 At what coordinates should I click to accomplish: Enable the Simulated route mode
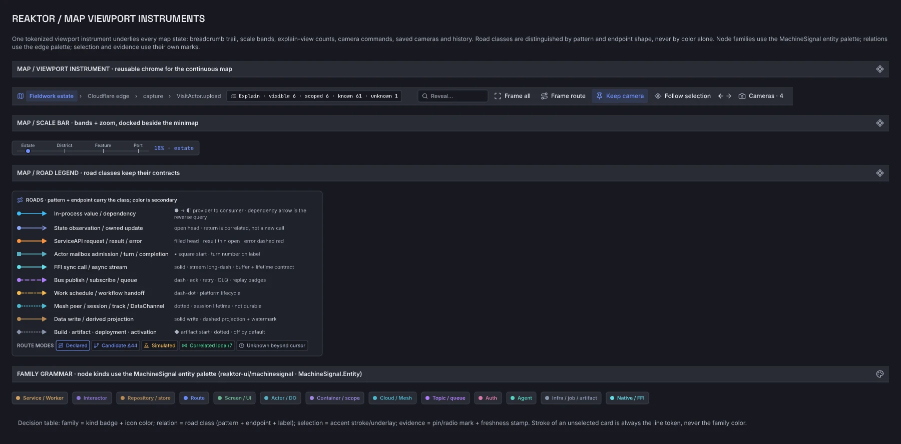coord(160,345)
